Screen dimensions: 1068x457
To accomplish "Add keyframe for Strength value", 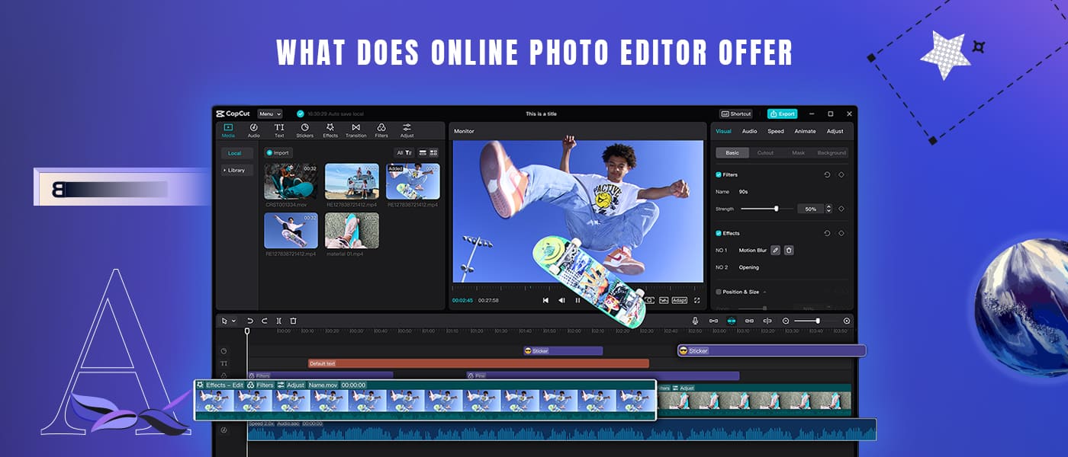I will (x=841, y=209).
